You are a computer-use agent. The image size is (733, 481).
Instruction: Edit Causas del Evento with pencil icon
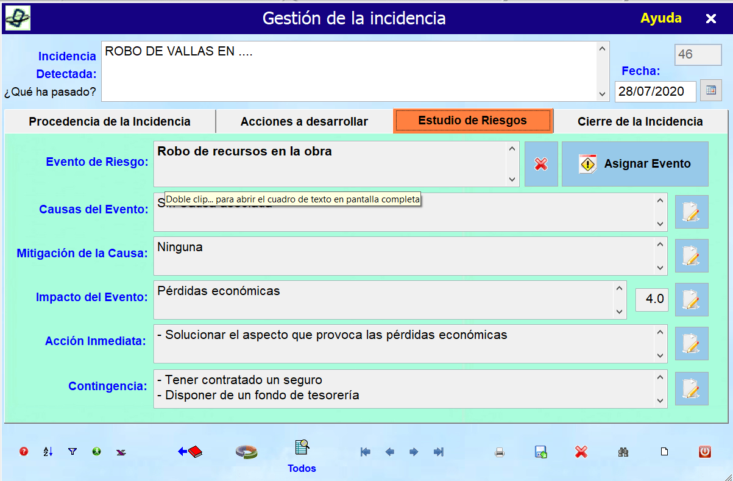pos(692,212)
